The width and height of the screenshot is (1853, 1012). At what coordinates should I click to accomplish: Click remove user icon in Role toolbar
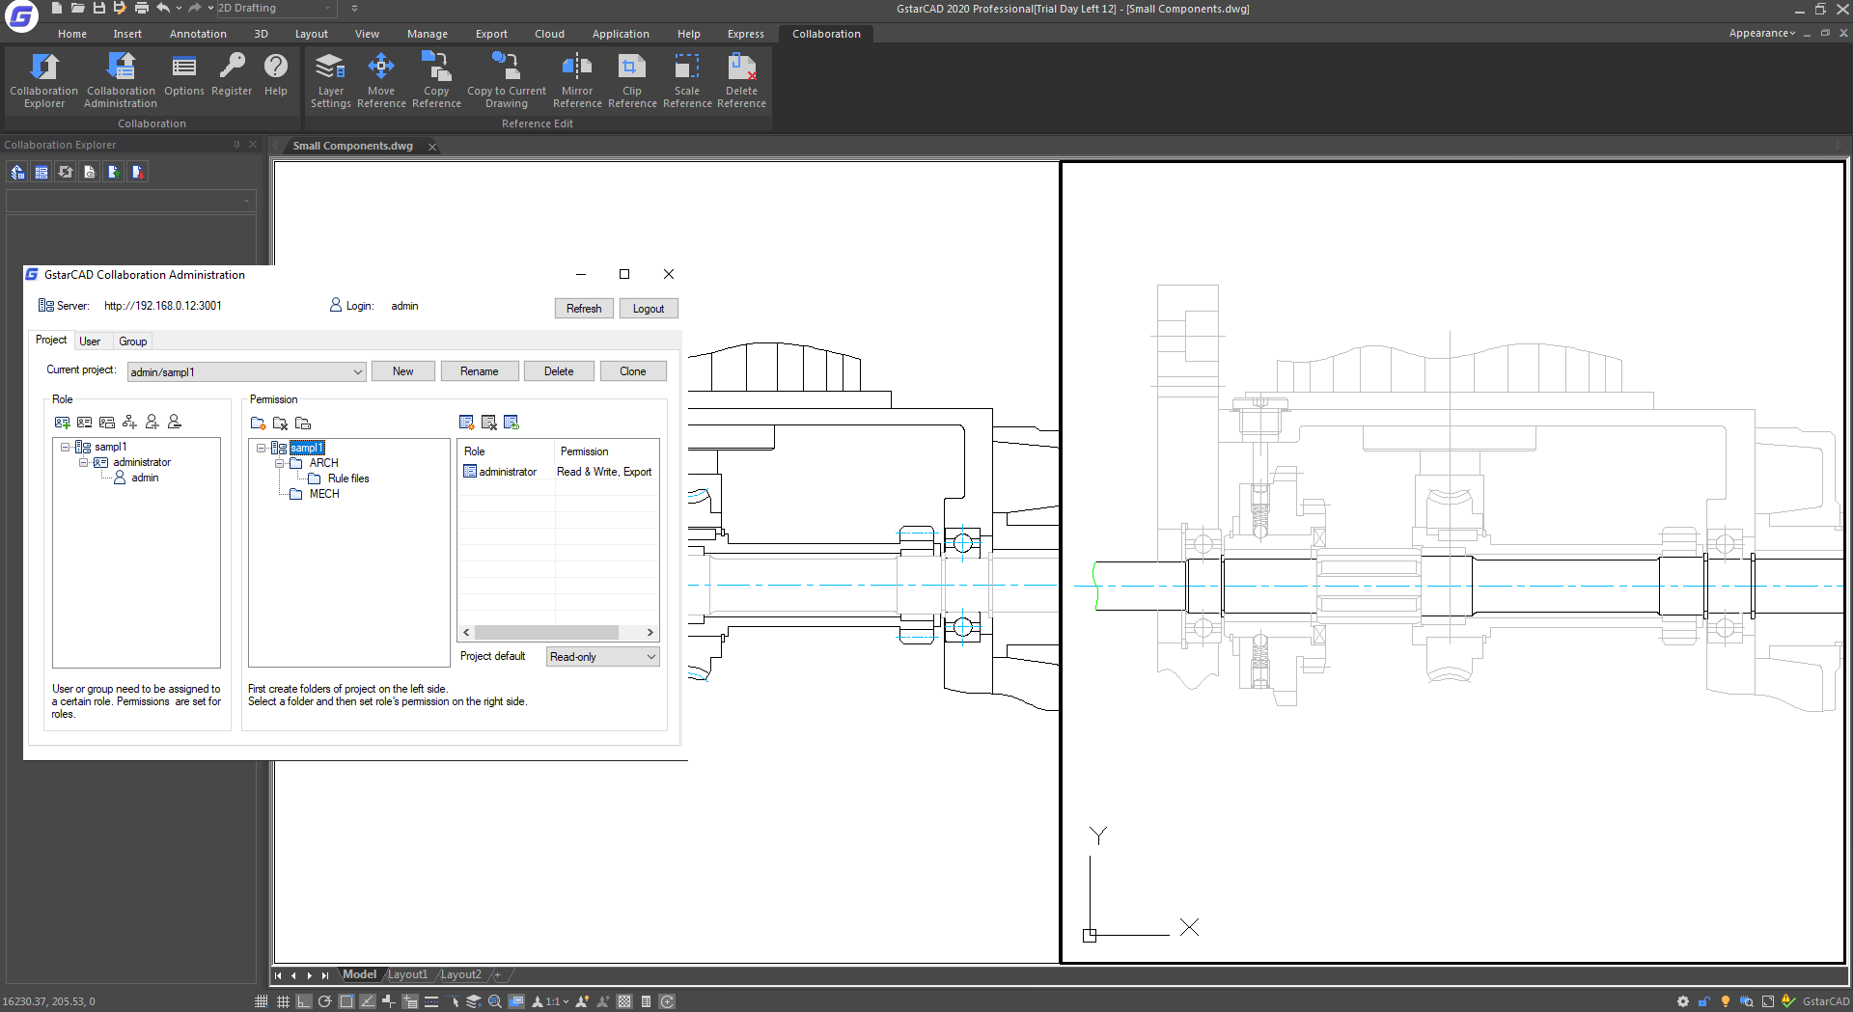pyautogui.click(x=174, y=423)
